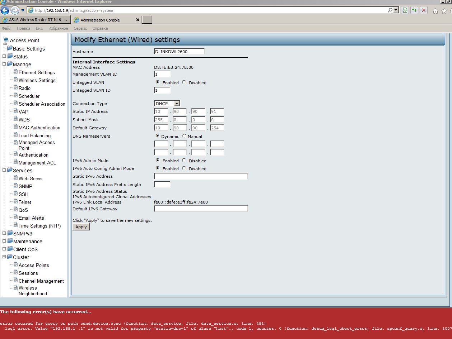Open Time Settings (NTP) in sidebar

point(39,226)
